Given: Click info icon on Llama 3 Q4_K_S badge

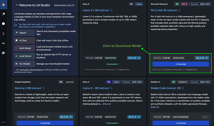Looking at the screenshot, I should click(139, 117).
